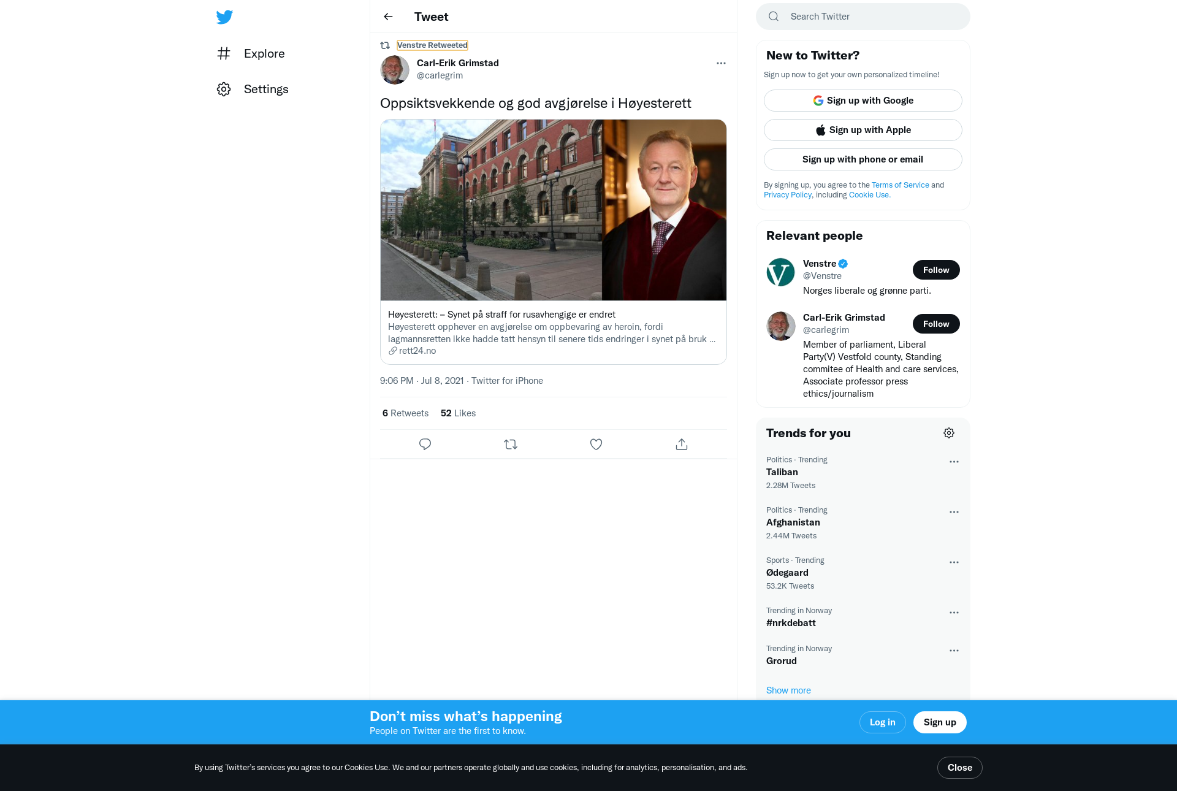This screenshot has width=1177, height=791.
Task: Open more options for Ødegaard trend
Action: 954,562
